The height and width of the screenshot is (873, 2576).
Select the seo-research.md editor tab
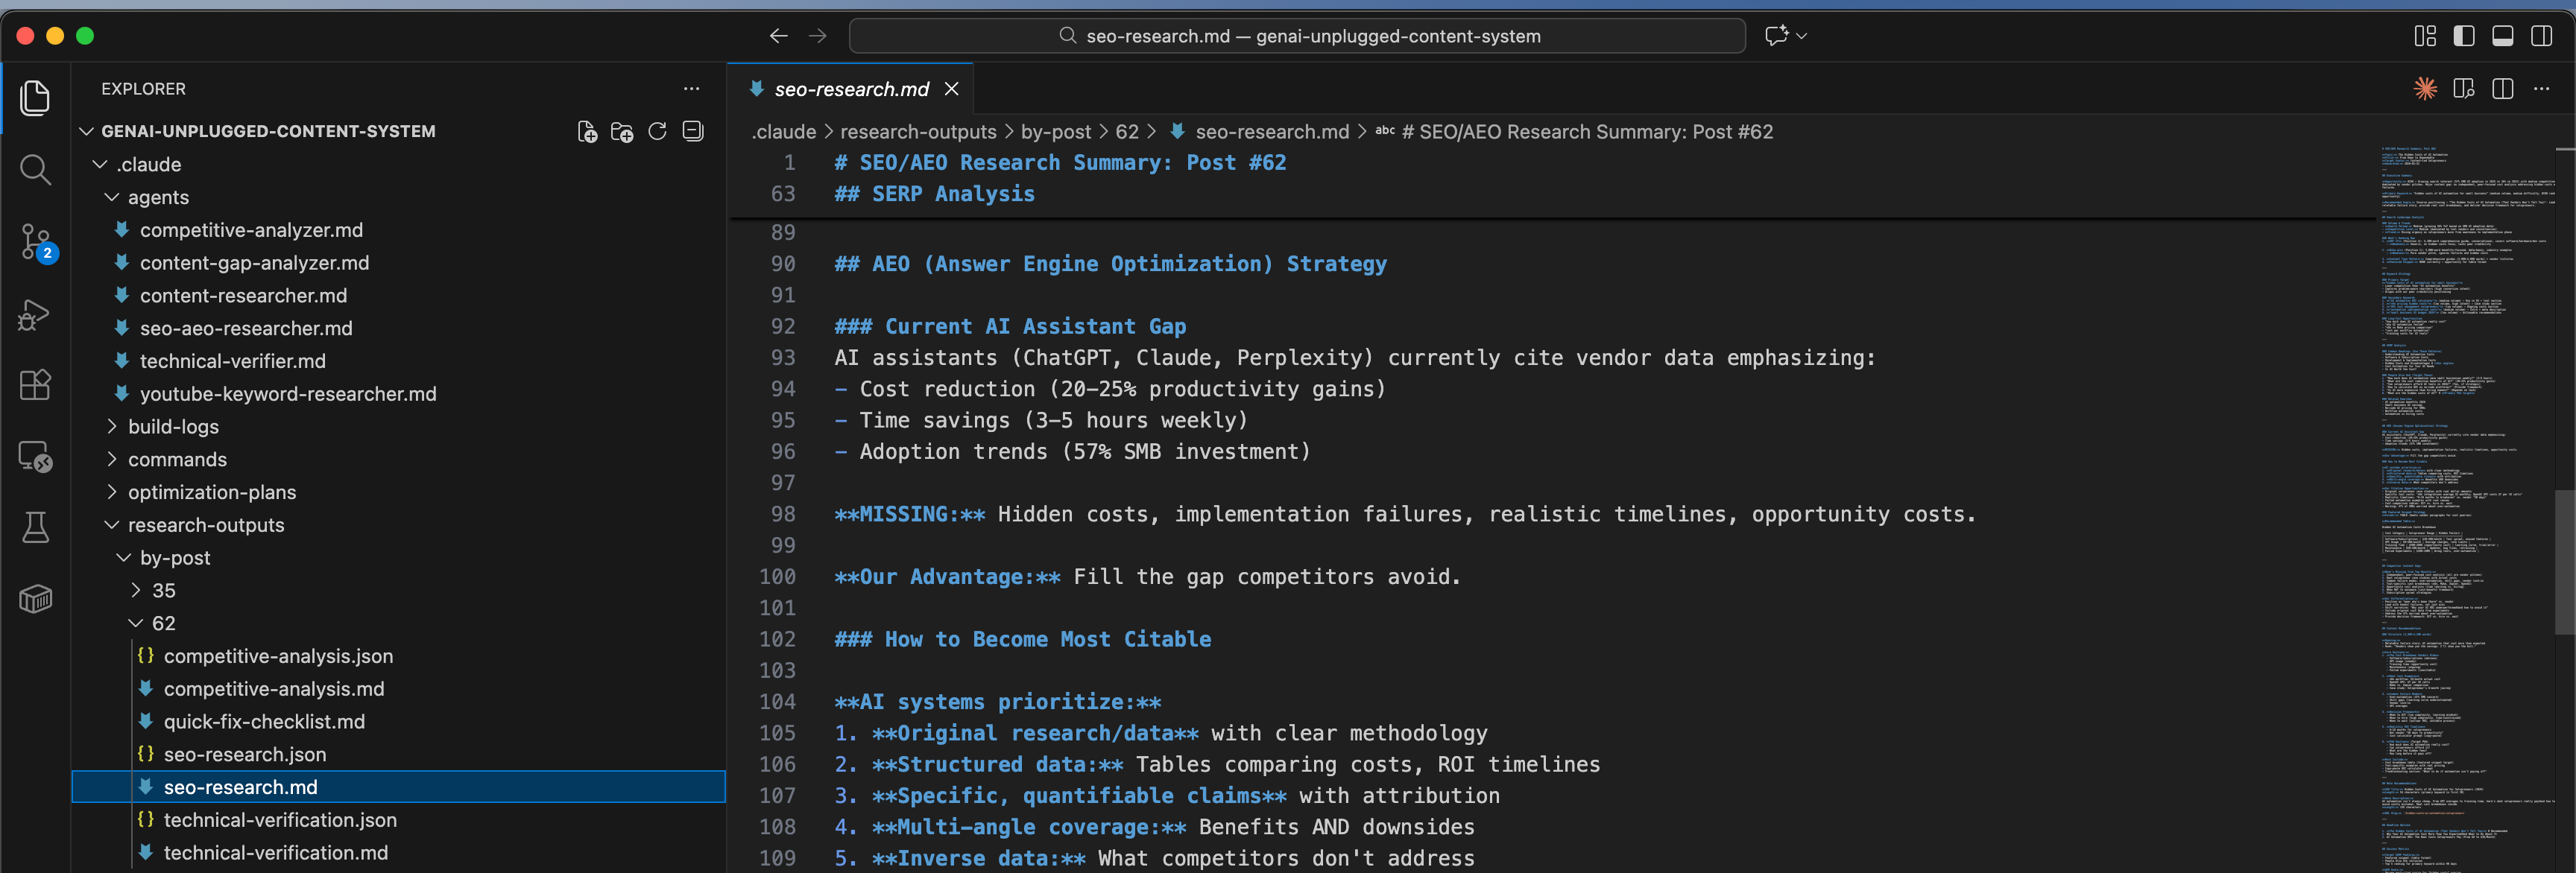point(851,89)
